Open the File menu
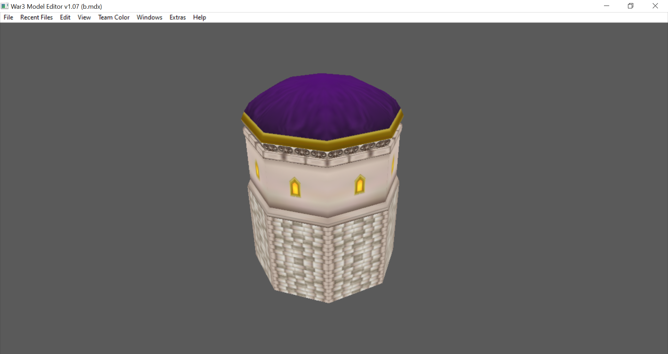 click(8, 17)
